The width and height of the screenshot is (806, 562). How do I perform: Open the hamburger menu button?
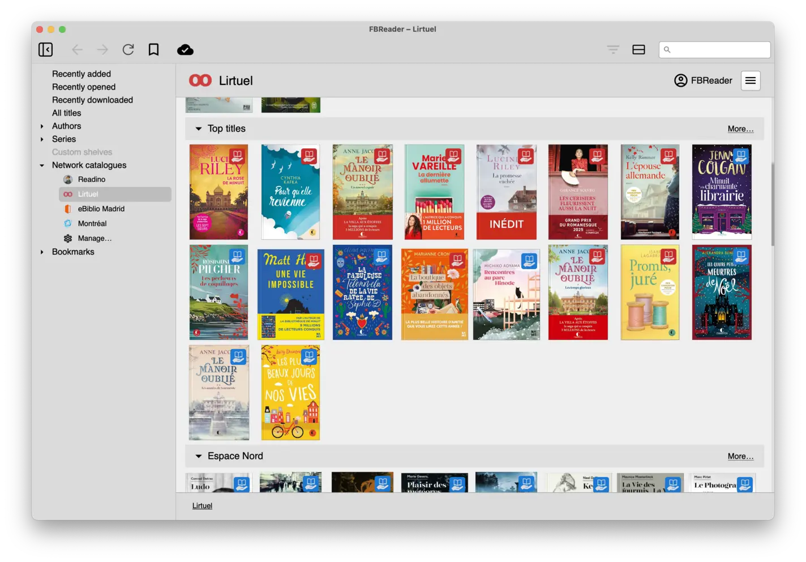coord(751,80)
